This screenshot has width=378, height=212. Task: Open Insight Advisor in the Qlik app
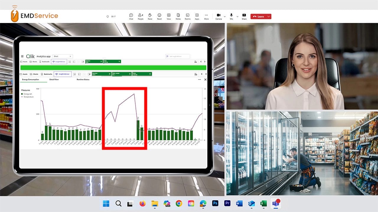tap(63, 74)
